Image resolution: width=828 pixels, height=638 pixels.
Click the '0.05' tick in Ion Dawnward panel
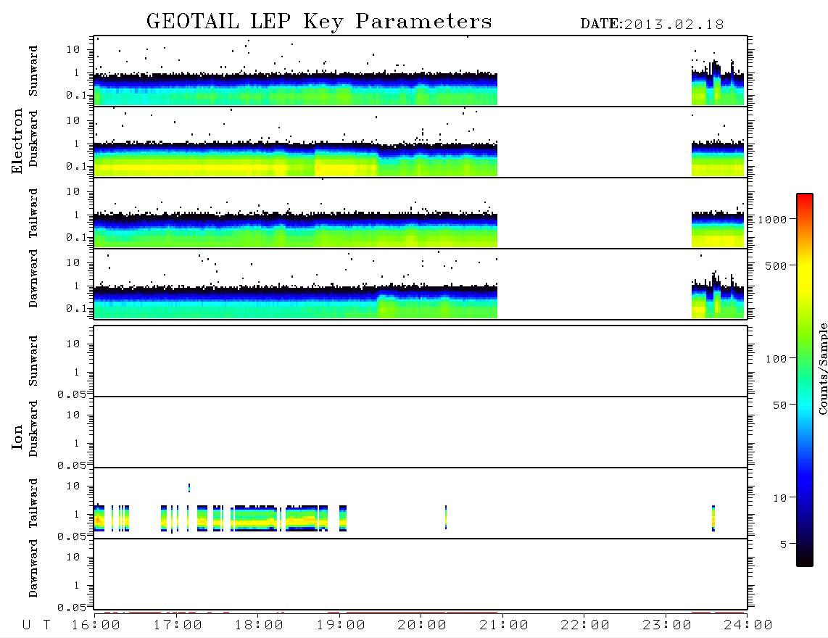click(71, 608)
